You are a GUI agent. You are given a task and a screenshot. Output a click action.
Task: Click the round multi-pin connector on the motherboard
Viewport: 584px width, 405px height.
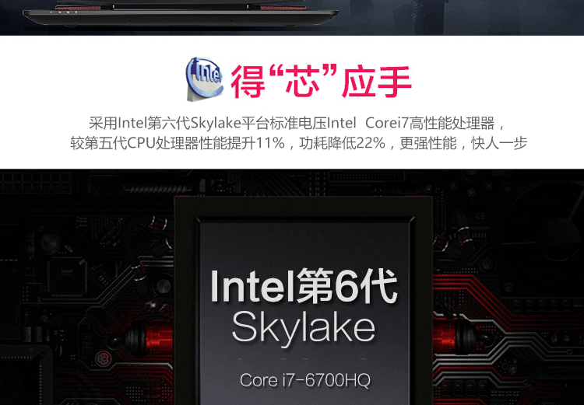[x=103, y=359]
